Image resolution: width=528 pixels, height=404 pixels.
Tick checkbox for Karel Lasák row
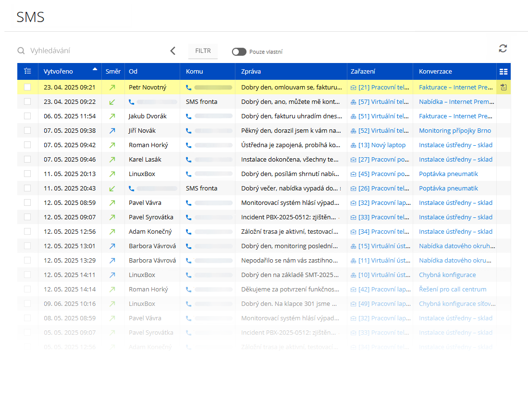tap(27, 159)
